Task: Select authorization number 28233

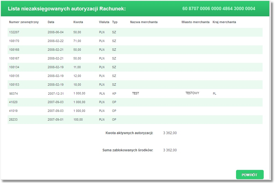Action: point(13,119)
